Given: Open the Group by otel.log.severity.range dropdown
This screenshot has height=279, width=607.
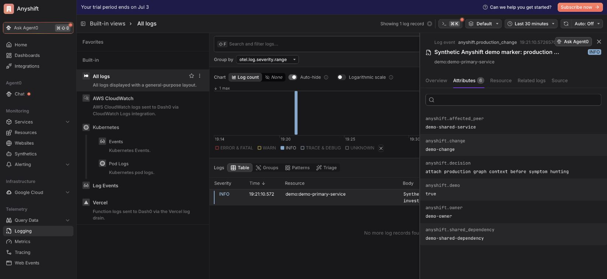Looking at the screenshot, I should pos(267,59).
